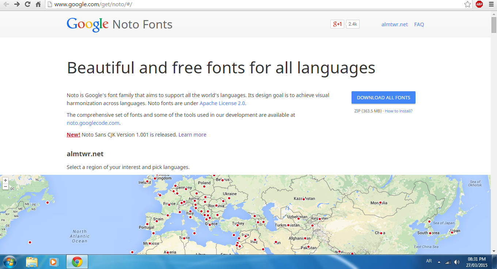Select the red dot on Ireland
Screen dimensions: 497x269
147,181
